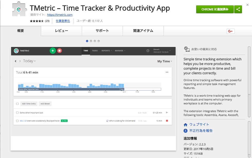The height and width of the screenshot is (158, 252).
Task: Click the 9:30 - 15:55 time range
Action: click(x=142, y=113)
